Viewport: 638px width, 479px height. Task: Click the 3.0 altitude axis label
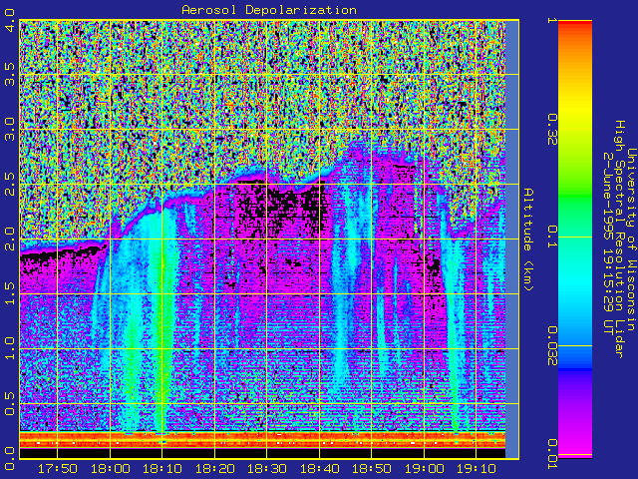click(10, 130)
